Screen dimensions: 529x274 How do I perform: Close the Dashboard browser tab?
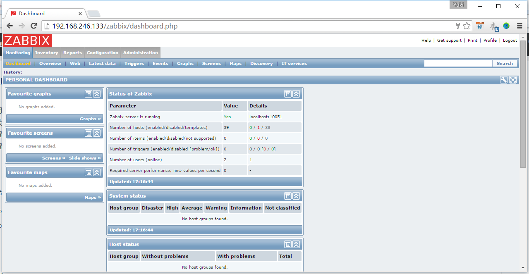(x=80, y=13)
